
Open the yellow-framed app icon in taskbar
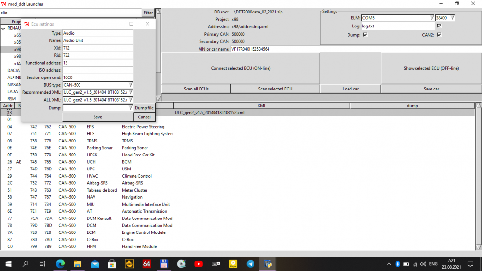[129, 264]
